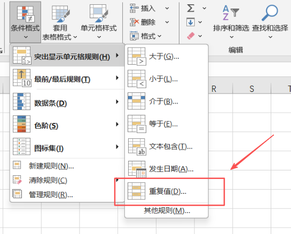Choose 大于(G) greater than rule
The width and height of the screenshot is (291, 234).
[167, 57]
